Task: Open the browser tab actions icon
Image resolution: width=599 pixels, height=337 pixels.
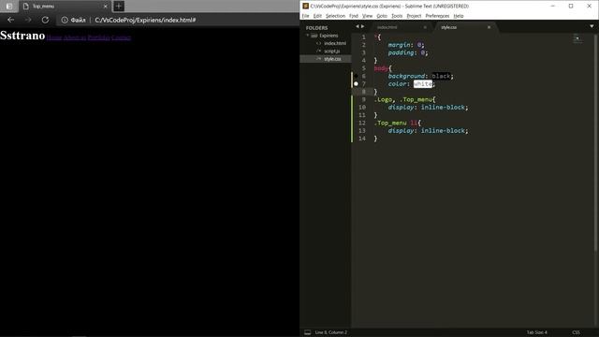Action: pos(9,7)
